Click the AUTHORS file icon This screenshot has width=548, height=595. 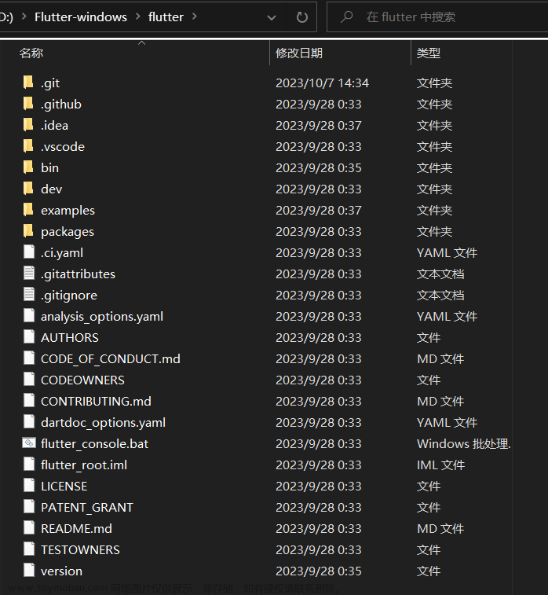[29, 337]
